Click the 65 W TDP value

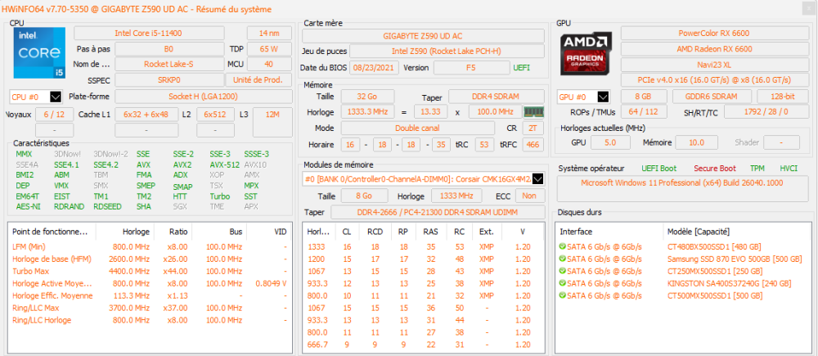[269, 49]
